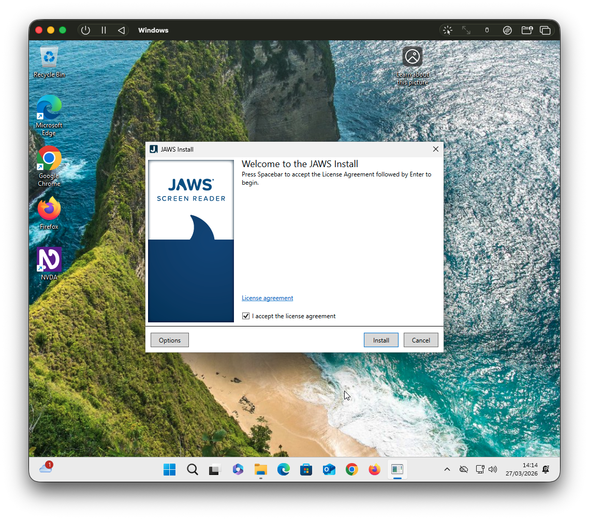The width and height of the screenshot is (589, 520).
Task: Open the License agreement link
Action: 267,298
